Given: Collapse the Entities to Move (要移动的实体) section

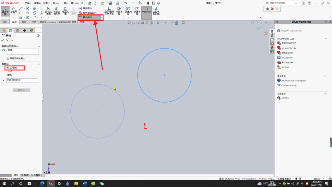Looking at the screenshot, I should (x=39, y=46).
